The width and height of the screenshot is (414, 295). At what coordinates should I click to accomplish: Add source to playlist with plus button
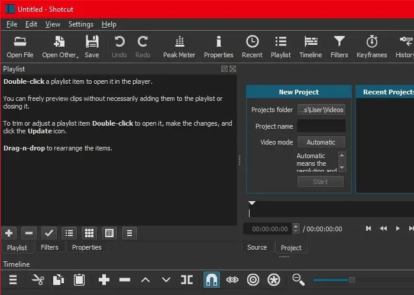coord(9,233)
